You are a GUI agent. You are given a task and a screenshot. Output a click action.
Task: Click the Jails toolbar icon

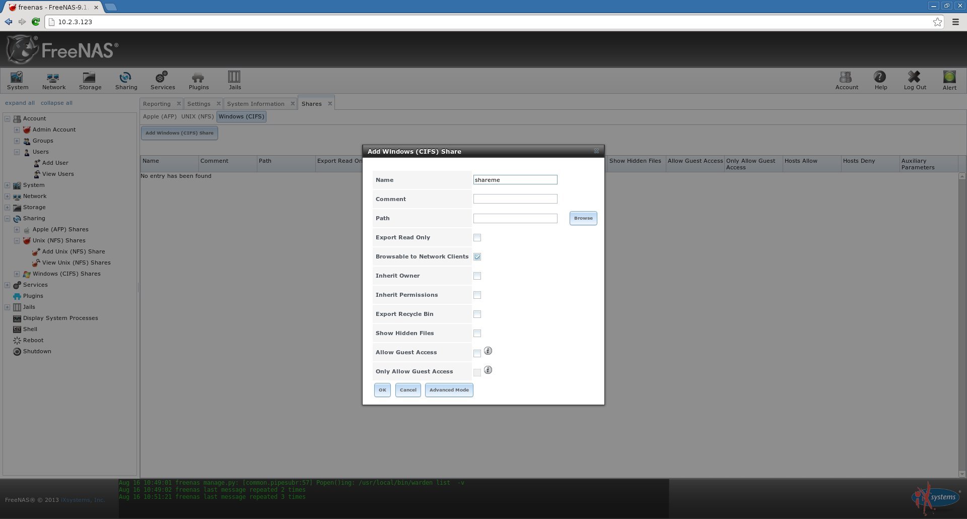click(x=234, y=77)
